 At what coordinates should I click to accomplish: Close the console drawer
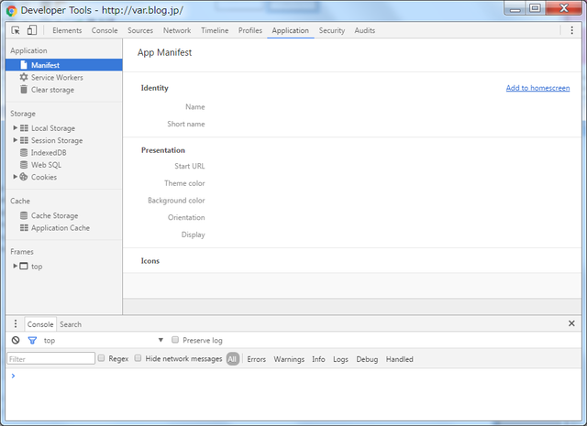[x=571, y=323]
